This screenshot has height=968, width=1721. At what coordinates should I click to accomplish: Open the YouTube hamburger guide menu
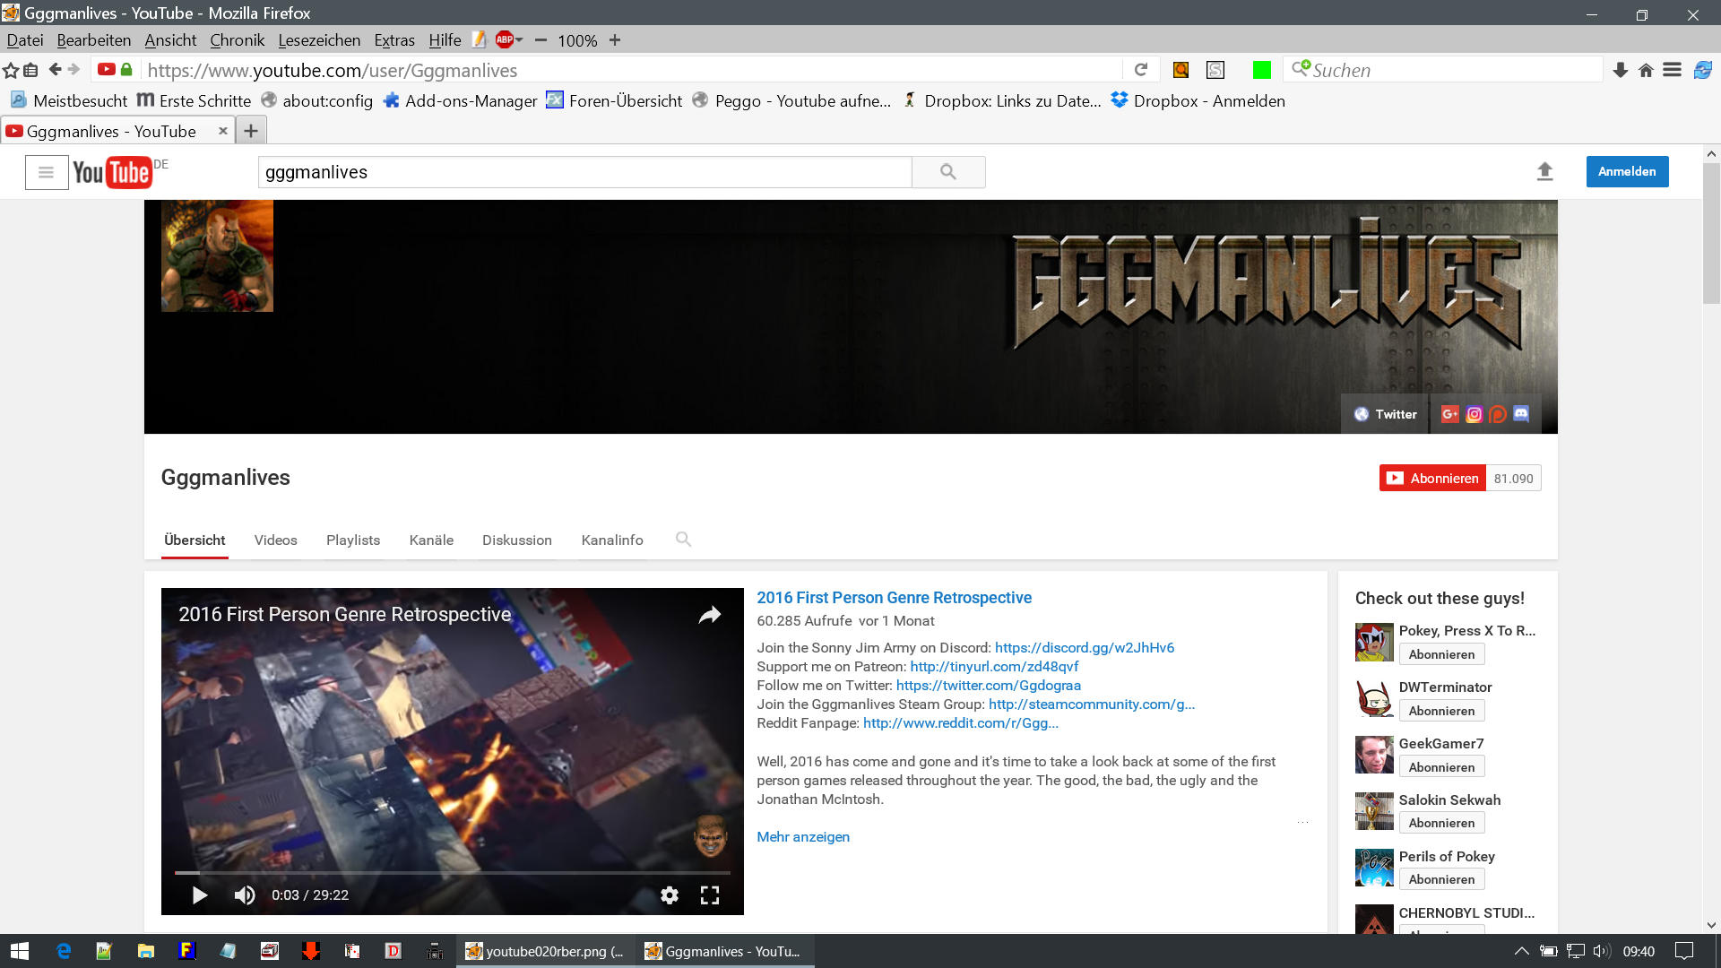[46, 172]
